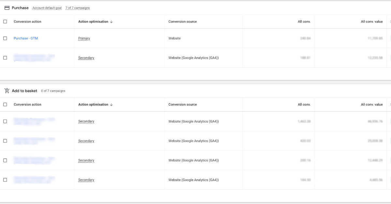Click the Purchase credit card icon
This screenshot has width=391, height=204.
coord(7,8)
